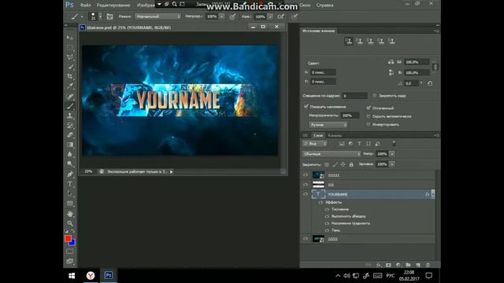Select the Zoom tool in toolbox
Image resolution: width=504 pixels, height=283 pixels.
coord(70,223)
